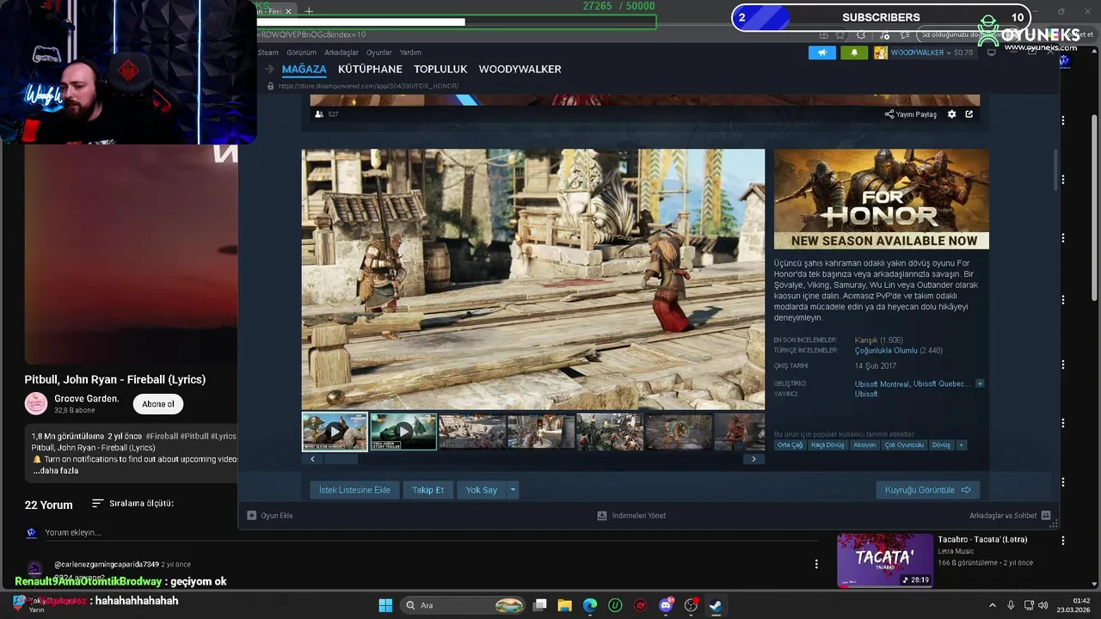Click the media strip right scroll arrow
1101x619 pixels.
pyautogui.click(x=753, y=459)
